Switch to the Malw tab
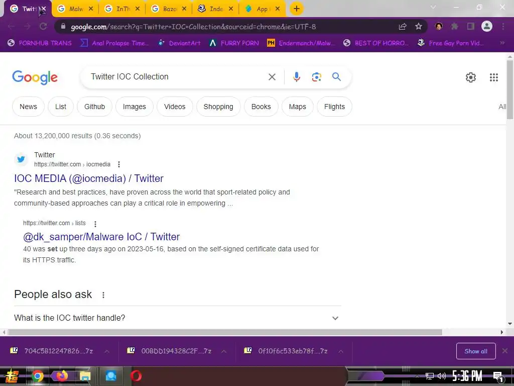This screenshot has width=514, height=386. [x=75, y=9]
